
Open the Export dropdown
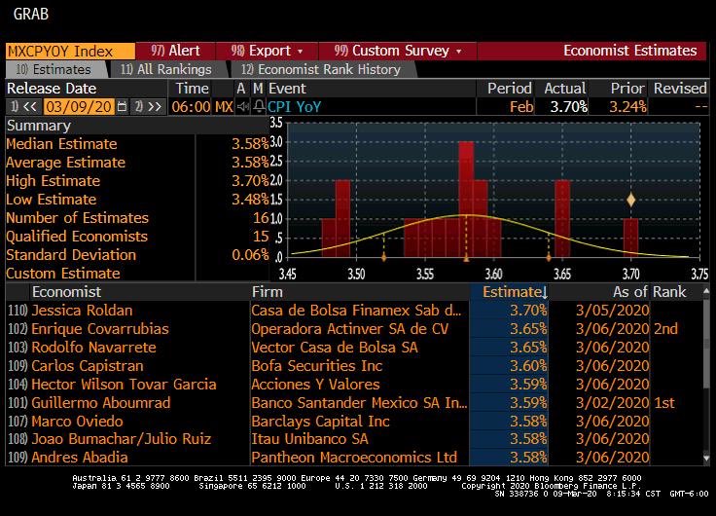coord(267,51)
